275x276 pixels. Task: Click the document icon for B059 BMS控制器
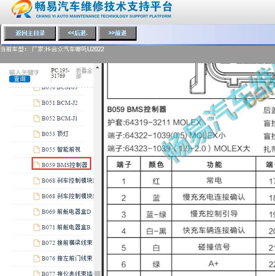[37, 165]
